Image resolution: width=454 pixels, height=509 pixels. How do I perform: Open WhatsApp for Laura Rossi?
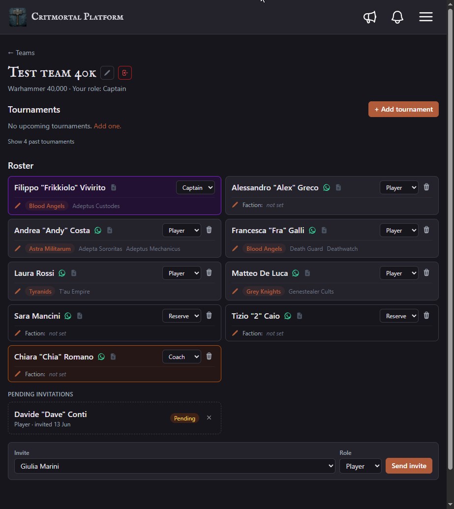62,273
